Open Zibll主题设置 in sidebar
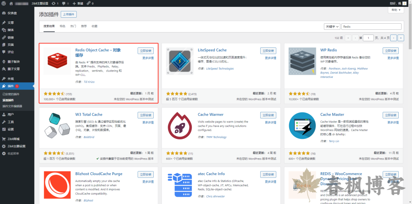412x204 pixels. (17, 146)
